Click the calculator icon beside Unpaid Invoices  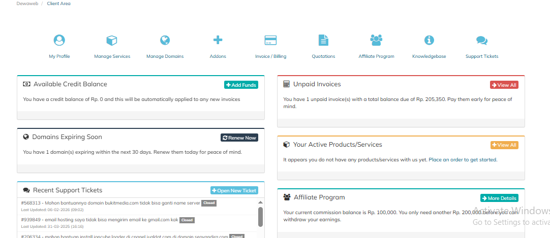(286, 84)
